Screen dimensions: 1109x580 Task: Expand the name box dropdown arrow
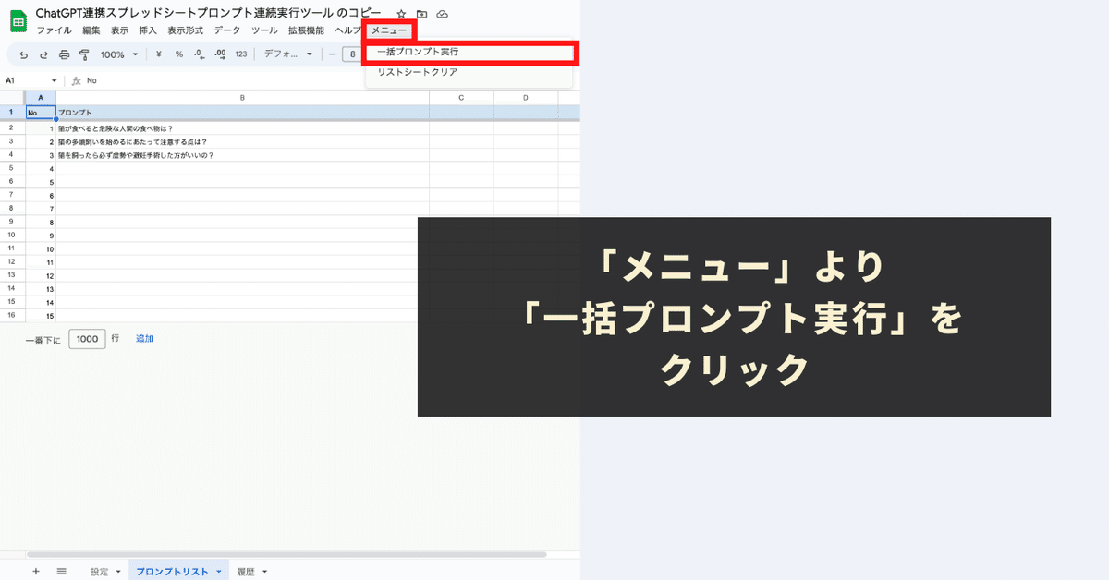[x=55, y=81]
